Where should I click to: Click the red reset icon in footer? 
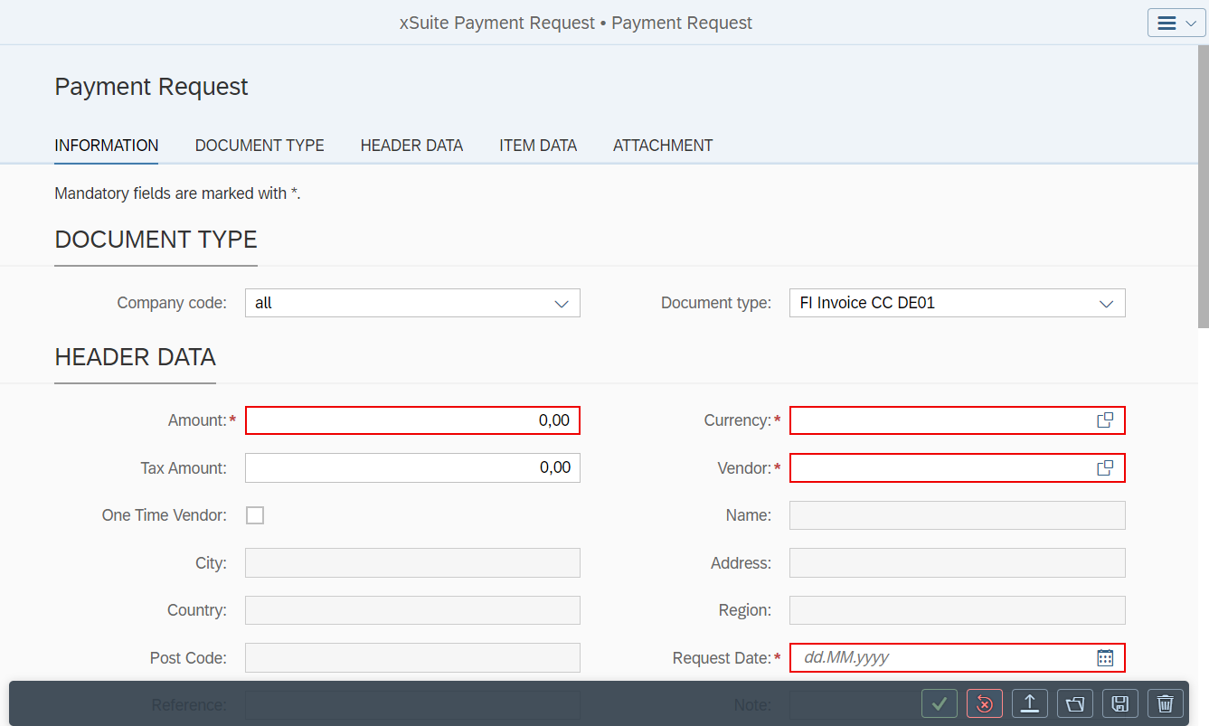(985, 703)
